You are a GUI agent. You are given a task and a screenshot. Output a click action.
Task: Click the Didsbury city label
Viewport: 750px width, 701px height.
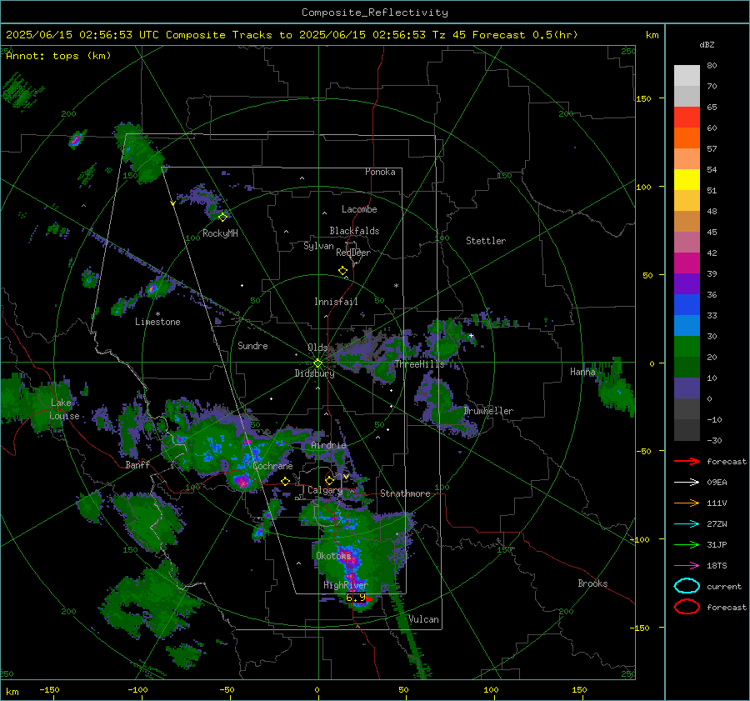(x=314, y=373)
